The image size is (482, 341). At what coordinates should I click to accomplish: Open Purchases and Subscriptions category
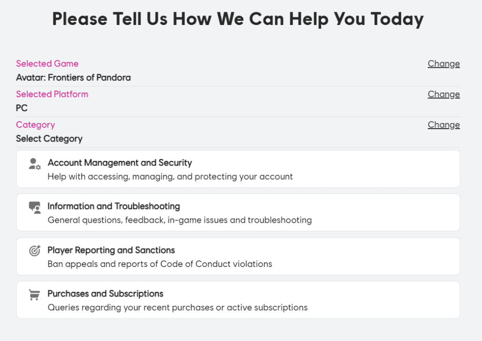tap(238, 300)
